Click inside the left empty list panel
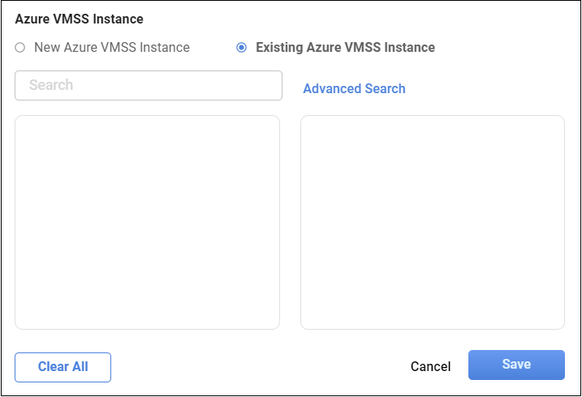This screenshot has height=397, width=582. [x=147, y=223]
